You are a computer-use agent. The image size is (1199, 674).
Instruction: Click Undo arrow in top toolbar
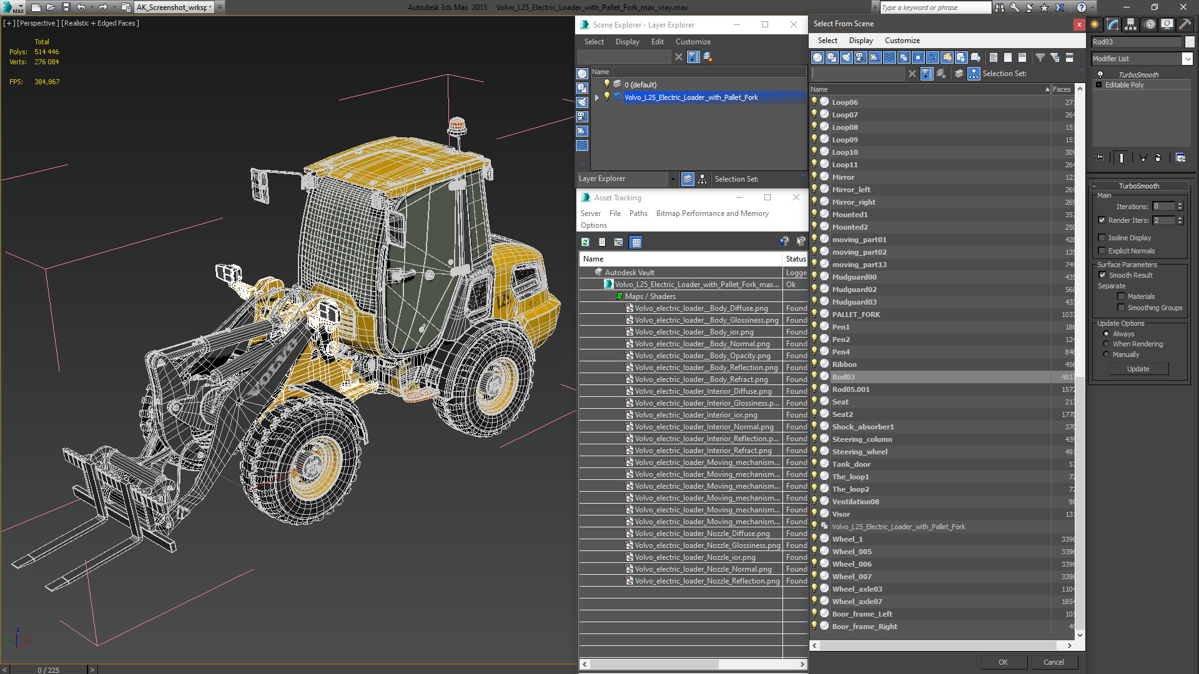(x=81, y=7)
